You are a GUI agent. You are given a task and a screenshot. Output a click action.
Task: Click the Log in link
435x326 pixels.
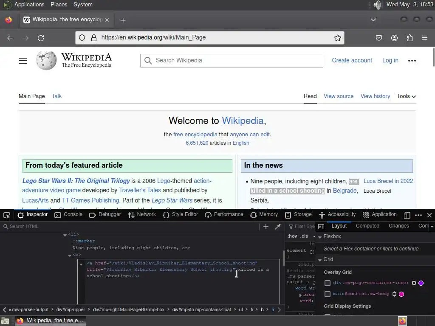point(390,60)
